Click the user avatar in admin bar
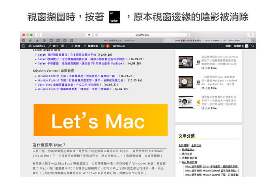 247,46
